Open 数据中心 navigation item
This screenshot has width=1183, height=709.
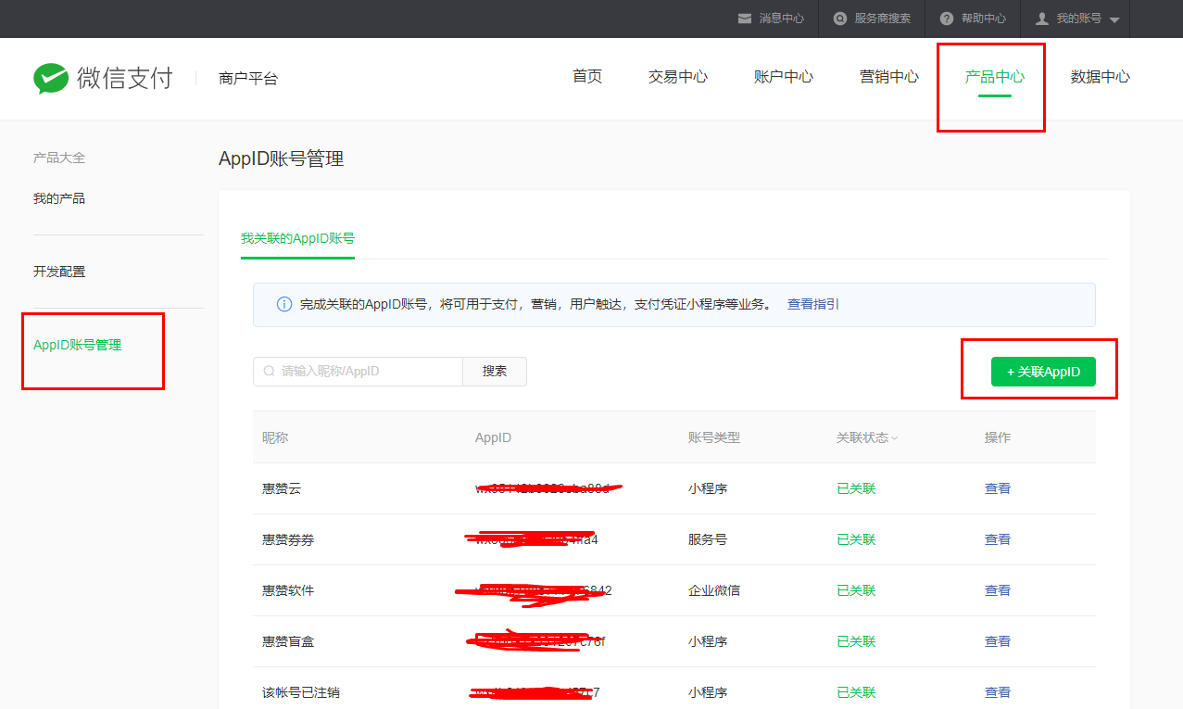pos(1101,77)
